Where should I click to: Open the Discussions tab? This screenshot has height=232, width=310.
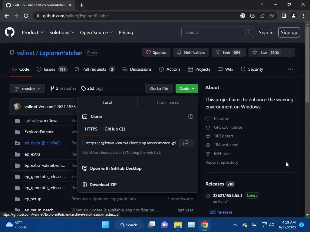tap(137, 69)
